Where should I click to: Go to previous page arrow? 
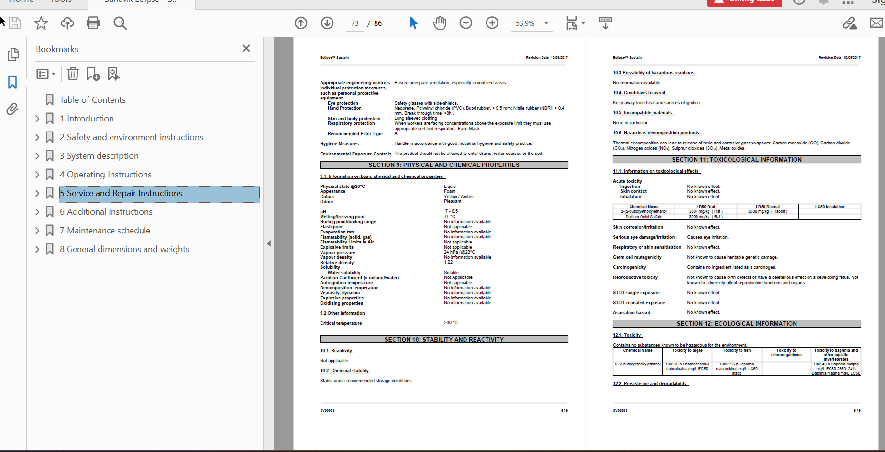[x=301, y=23]
